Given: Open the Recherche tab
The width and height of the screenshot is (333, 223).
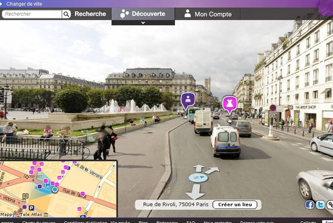Looking at the screenshot, I should coord(90,14).
